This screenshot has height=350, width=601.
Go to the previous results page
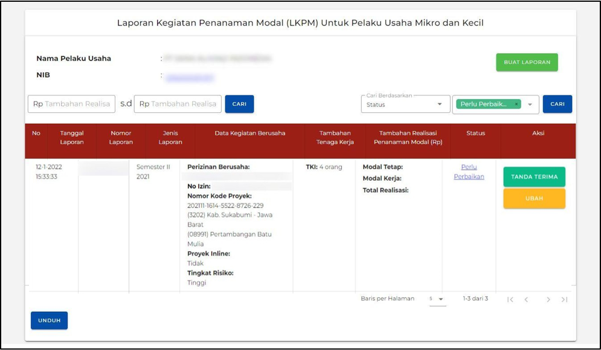pyautogui.click(x=526, y=300)
